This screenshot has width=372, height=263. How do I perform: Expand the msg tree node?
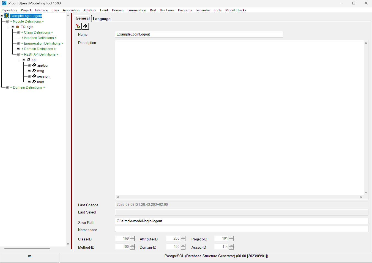coord(29,71)
